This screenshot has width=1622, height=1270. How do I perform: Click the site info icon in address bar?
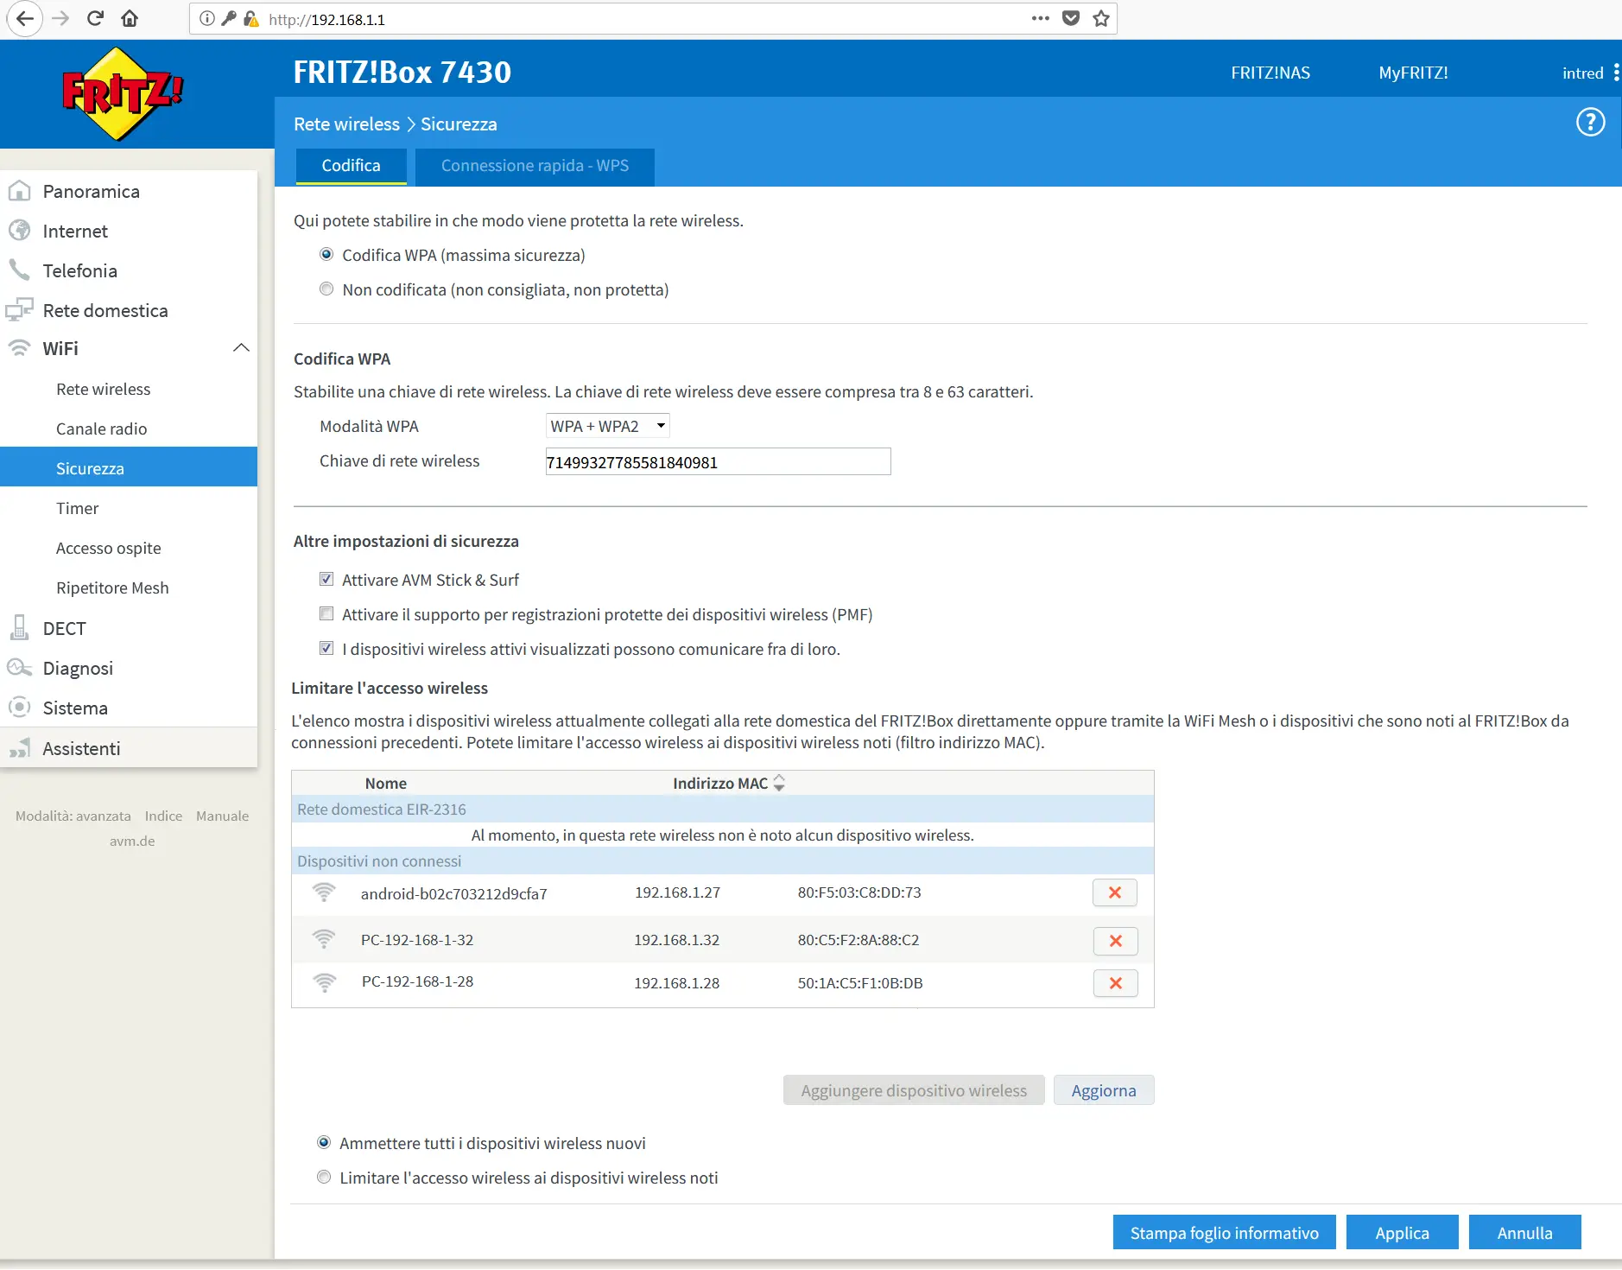(x=207, y=18)
